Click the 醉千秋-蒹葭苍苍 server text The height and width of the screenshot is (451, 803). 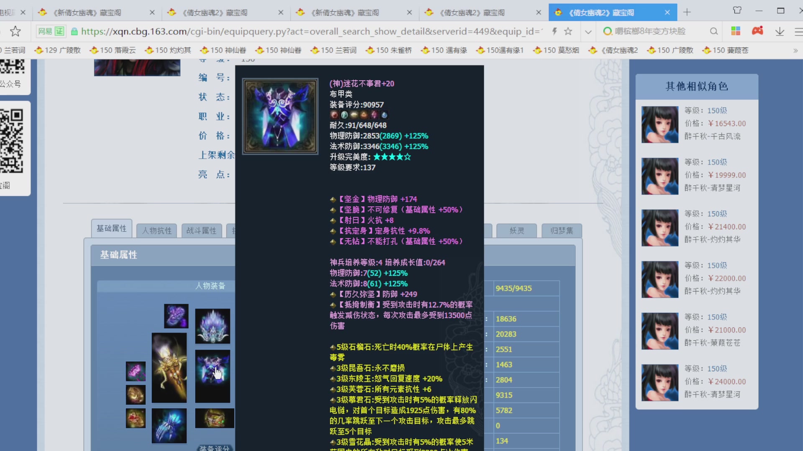[x=712, y=342]
